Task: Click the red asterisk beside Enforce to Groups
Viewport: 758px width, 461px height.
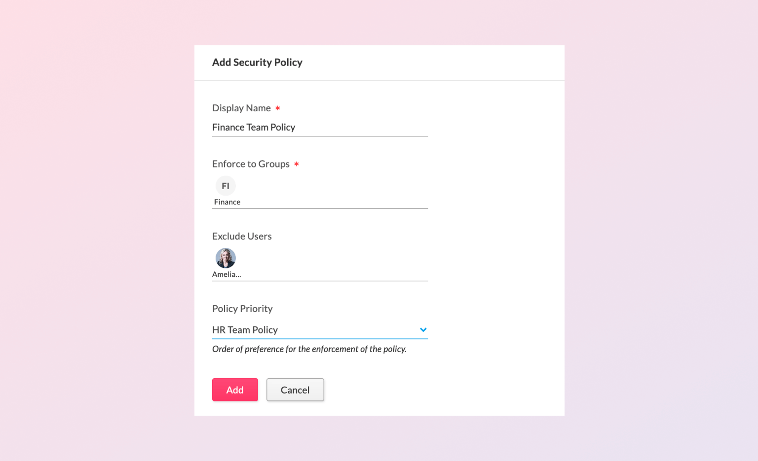Action: point(297,164)
